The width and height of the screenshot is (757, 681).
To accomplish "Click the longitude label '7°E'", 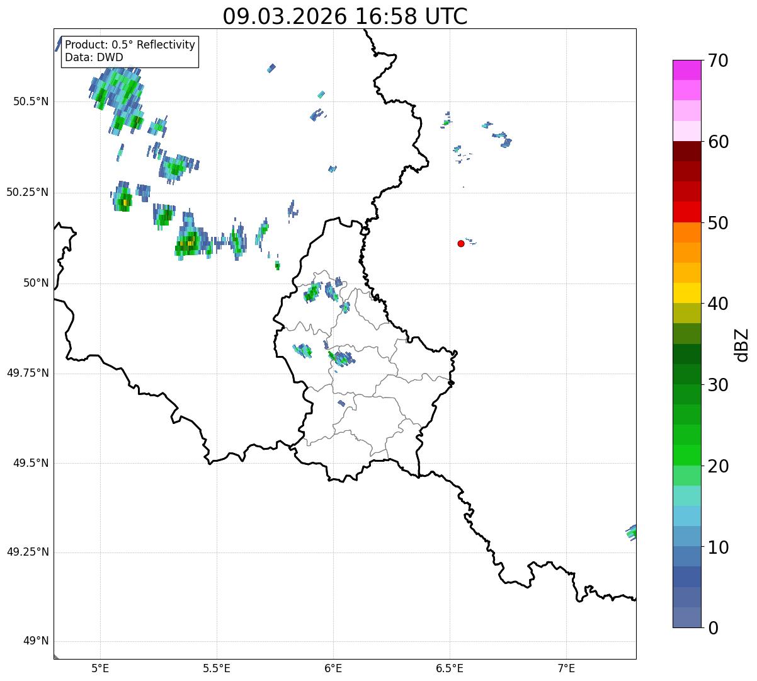I will tap(566, 668).
